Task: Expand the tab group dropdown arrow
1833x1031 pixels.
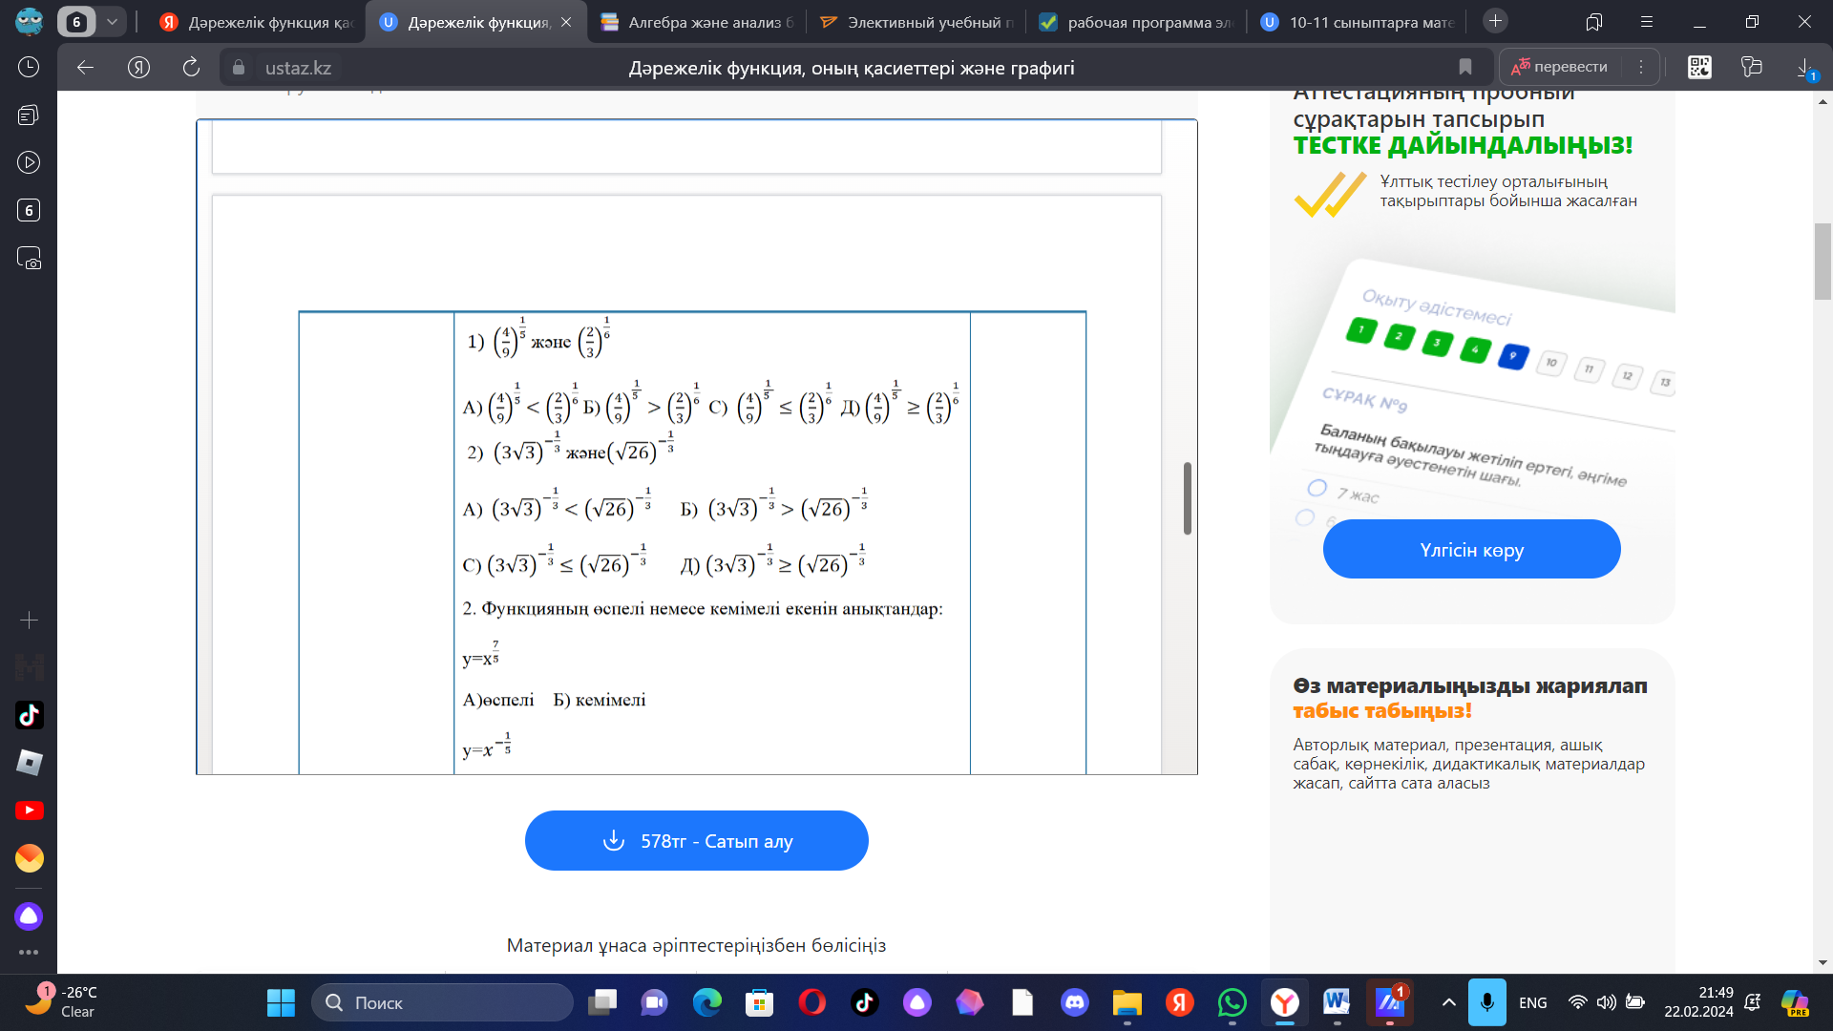Action: point(112,21)
